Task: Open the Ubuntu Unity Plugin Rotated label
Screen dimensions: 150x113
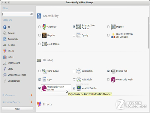Action: point(56,88)
